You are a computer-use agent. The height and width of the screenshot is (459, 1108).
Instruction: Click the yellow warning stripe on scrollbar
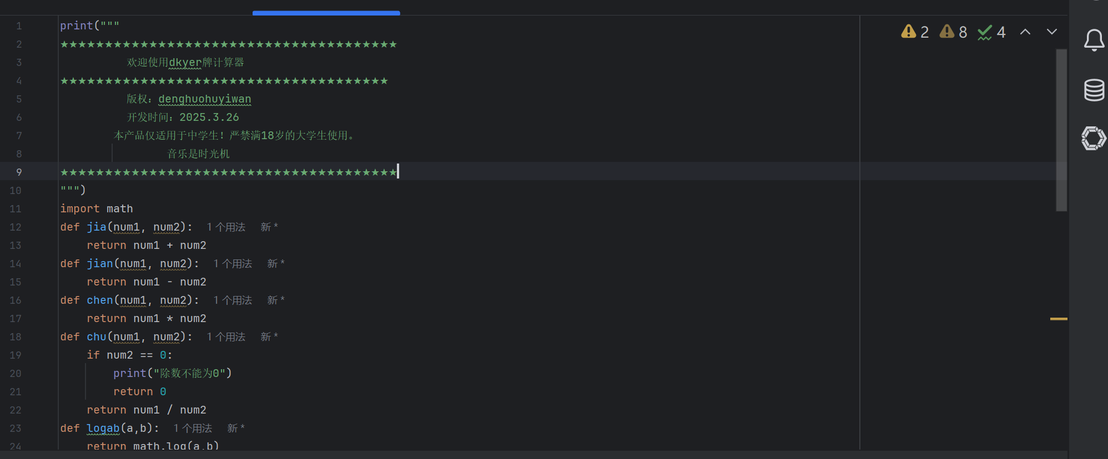pyautogui.click(x=1059, y=319)
